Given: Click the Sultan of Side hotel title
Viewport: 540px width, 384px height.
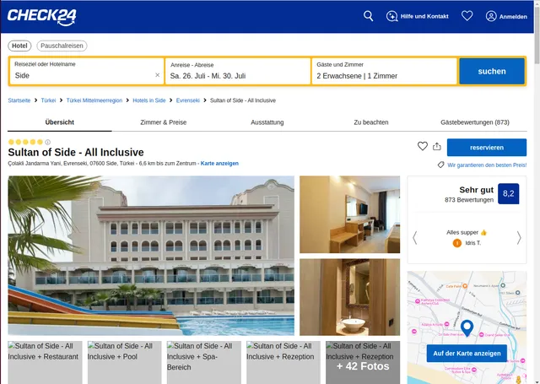Looking at the screenshot, I should [x=76, y=152].
